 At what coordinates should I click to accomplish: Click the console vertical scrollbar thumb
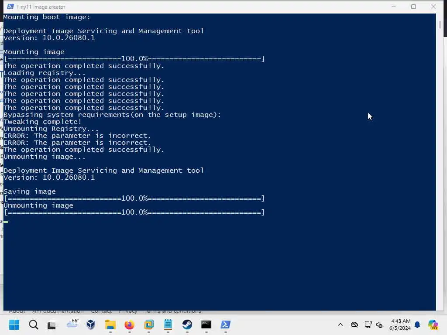coord(440,25)
